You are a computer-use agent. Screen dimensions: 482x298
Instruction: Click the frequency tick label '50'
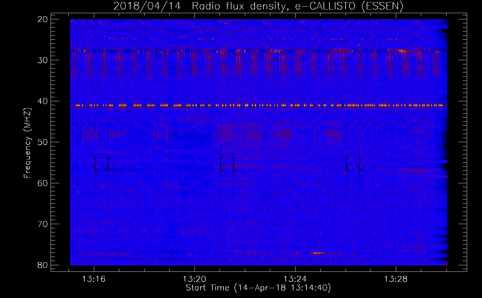tap(43, 142)
